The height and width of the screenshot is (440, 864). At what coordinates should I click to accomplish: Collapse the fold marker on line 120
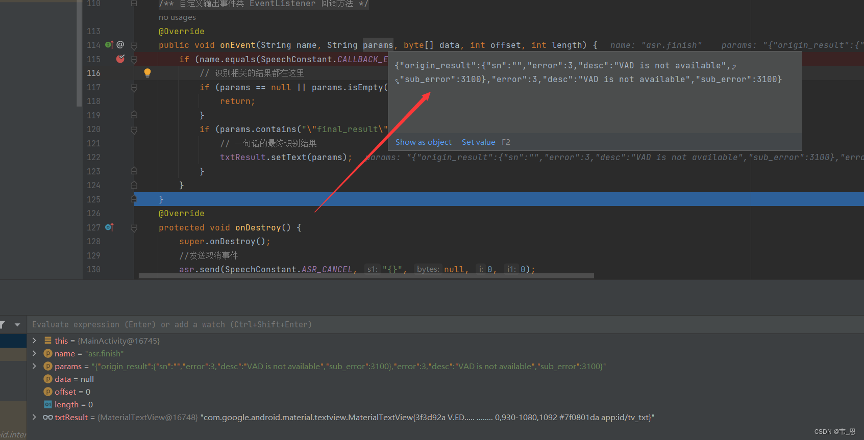click(134, 130)
